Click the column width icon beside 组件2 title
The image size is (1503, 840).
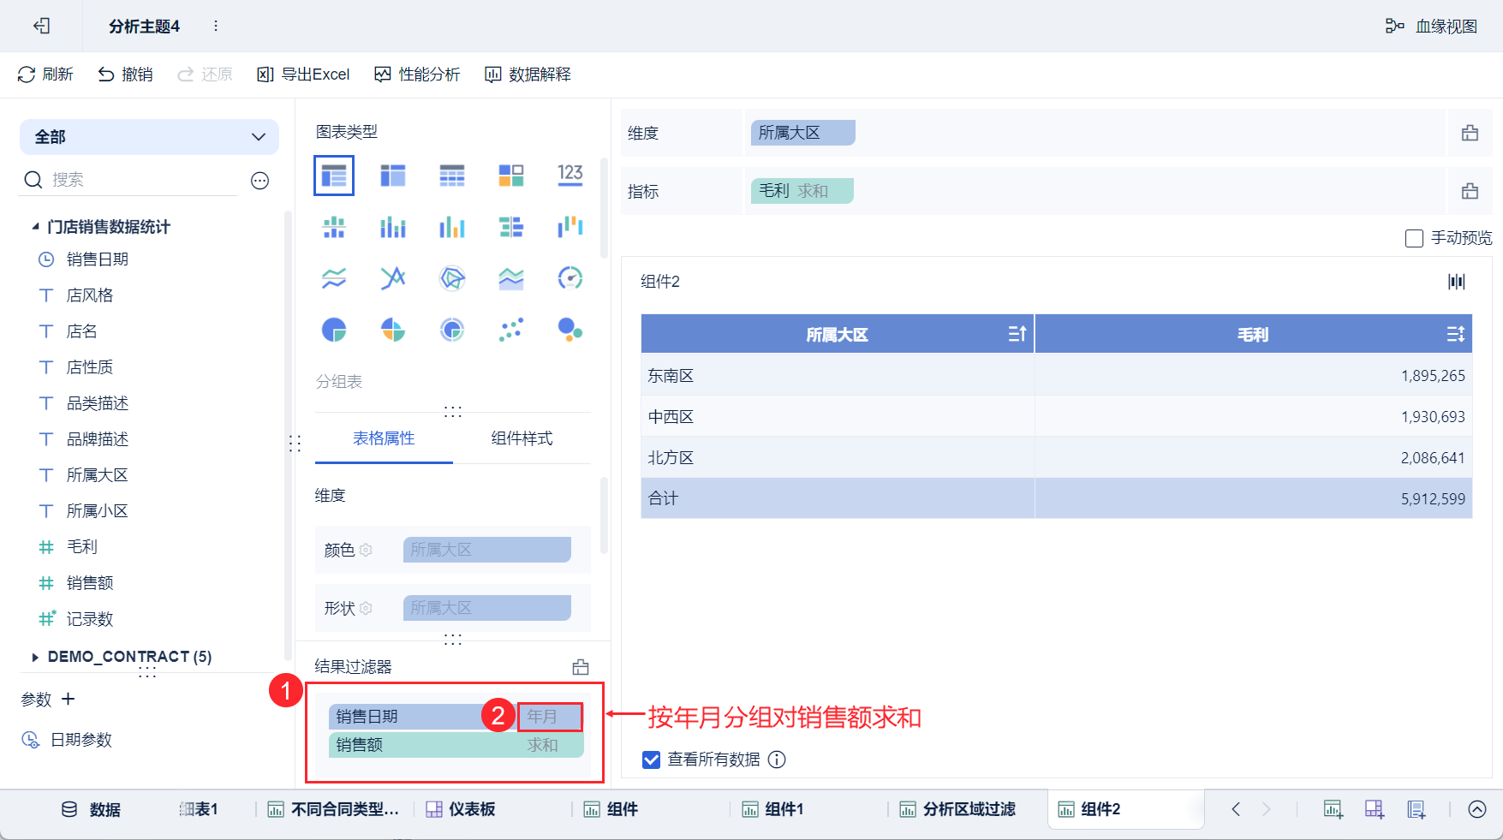click(x=1457, y=282)
